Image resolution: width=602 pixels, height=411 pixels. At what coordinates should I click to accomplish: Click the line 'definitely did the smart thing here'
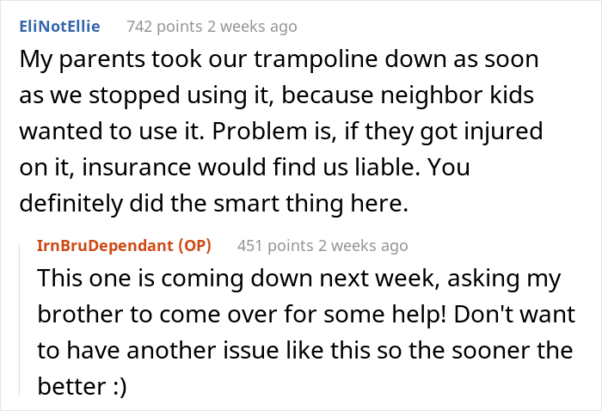(x=214, y=204)
